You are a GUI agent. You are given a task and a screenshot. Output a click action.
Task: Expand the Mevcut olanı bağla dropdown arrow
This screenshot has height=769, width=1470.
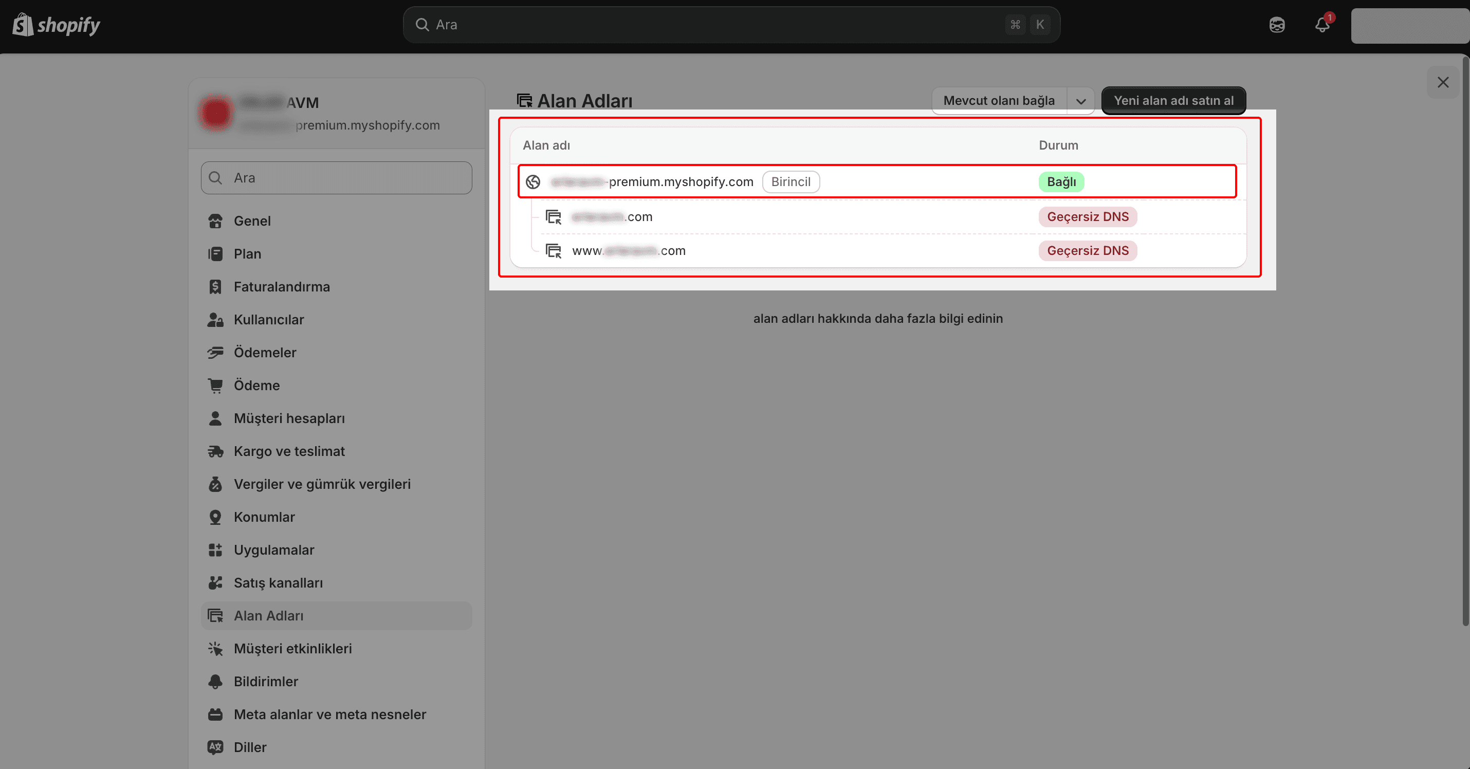coord(1080,101)
